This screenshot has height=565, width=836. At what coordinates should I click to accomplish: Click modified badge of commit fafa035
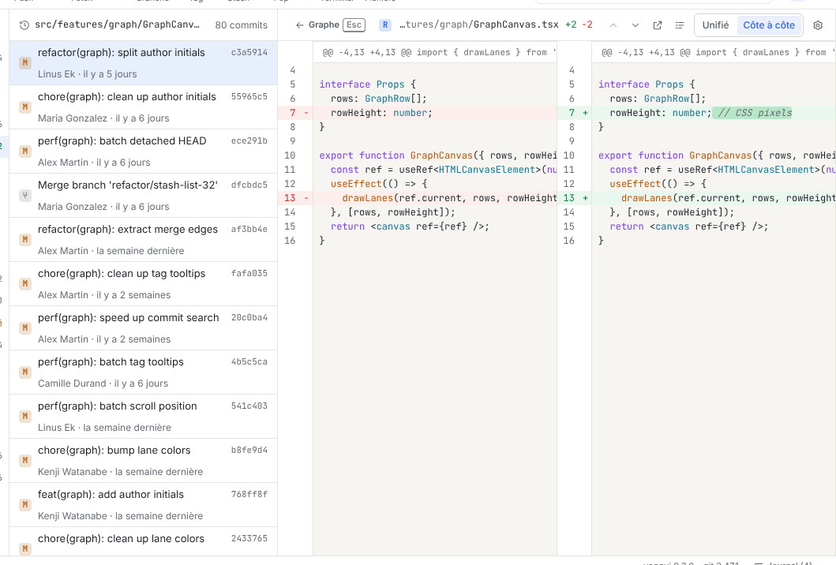(24, 284)
